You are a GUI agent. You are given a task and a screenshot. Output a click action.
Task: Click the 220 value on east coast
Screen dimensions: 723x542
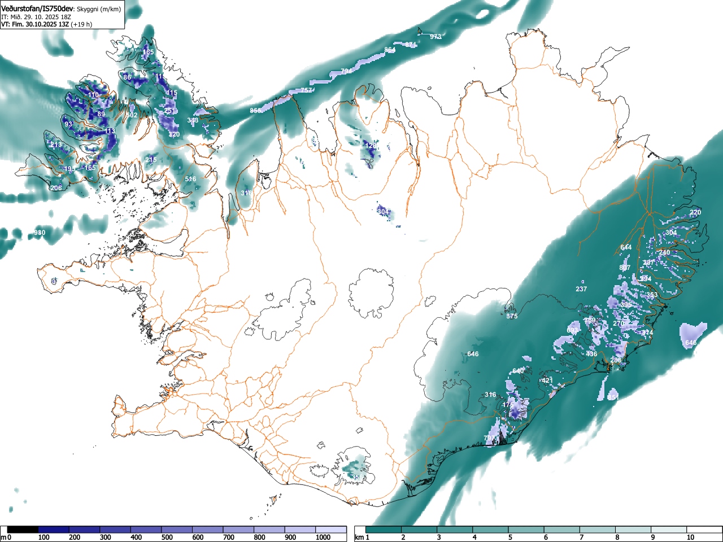[x=695, y=212]
